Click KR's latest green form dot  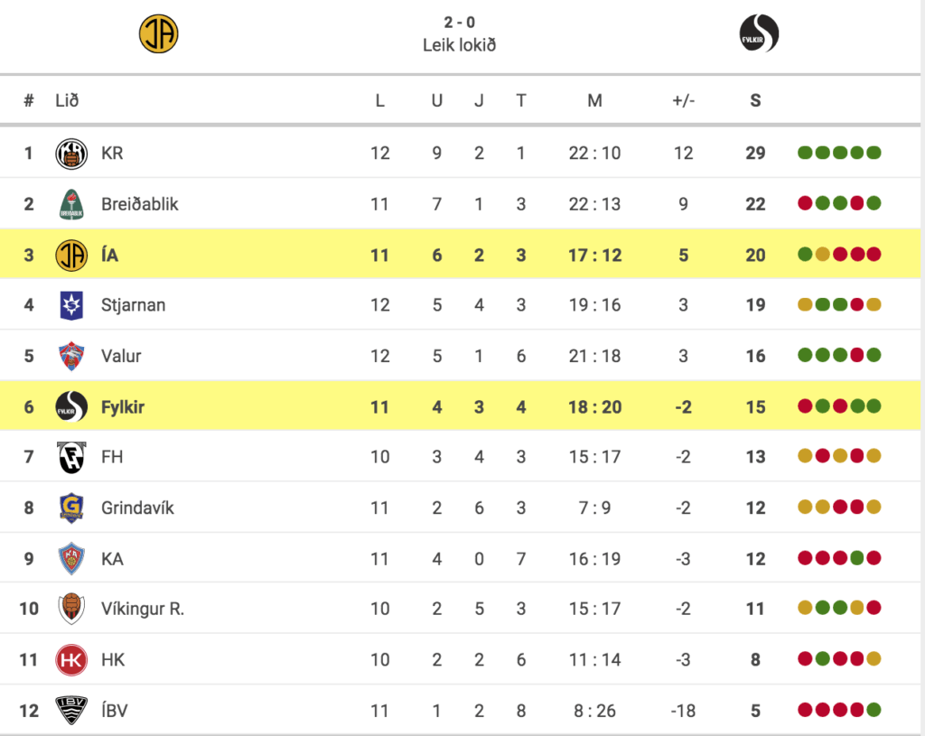point(874,153)
